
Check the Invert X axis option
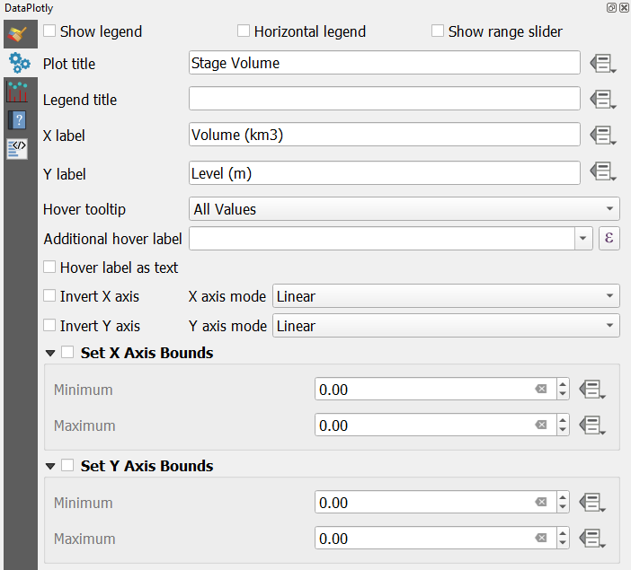coord(50,296)
